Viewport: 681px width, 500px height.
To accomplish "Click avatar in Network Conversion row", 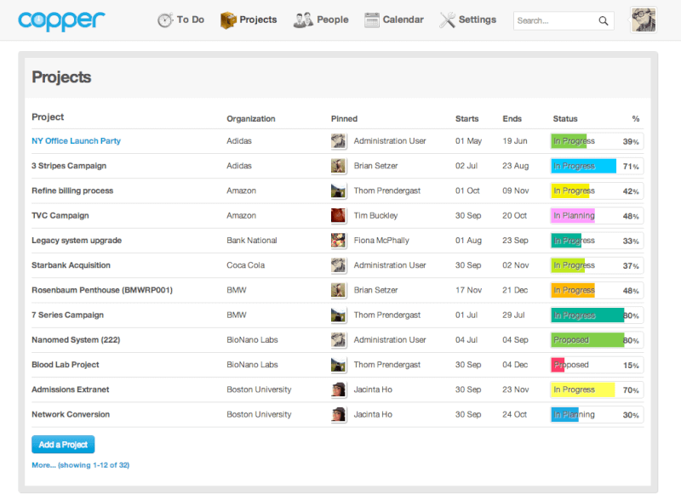I will point(338,414).
